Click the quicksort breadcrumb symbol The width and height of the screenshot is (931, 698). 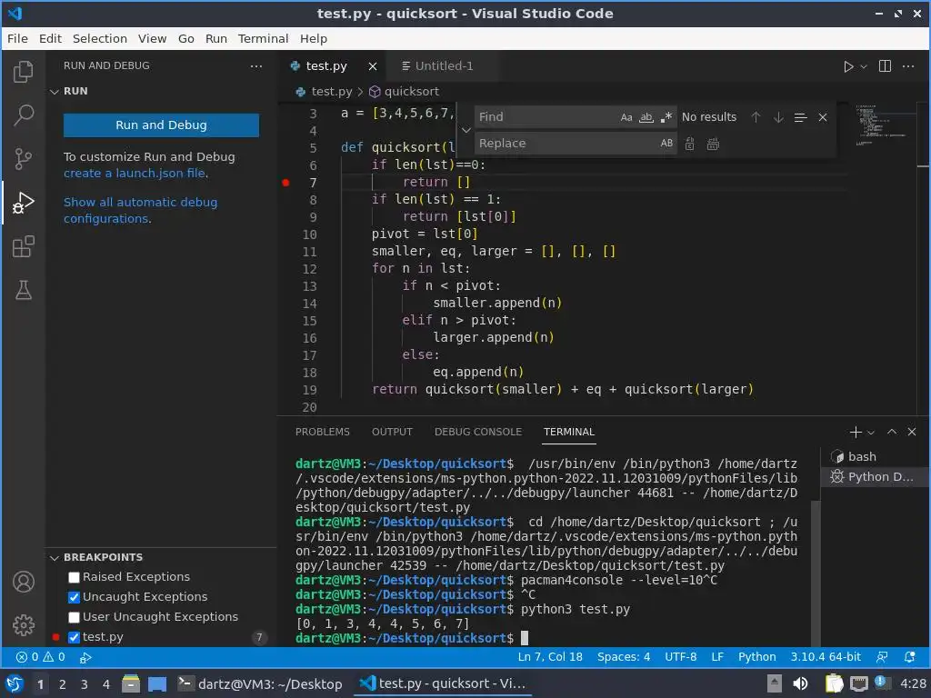tap(405, 92)
